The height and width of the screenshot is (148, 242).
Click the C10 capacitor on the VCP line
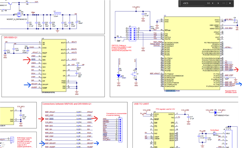(x=78, y=65)
